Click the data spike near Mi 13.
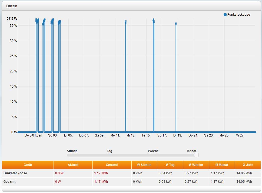Image resolution: width=262 pixels, height=193 pixels. click(x=126, y=76)
